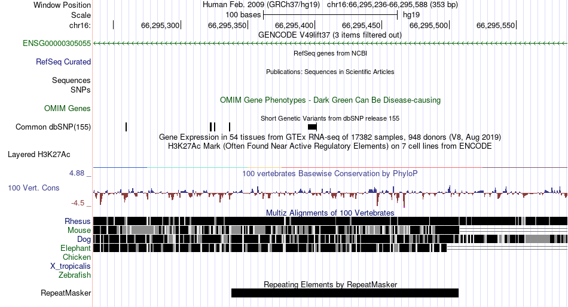Click the X_tropicalis species label
This screenshot has height=307, width=568.
(71, 266)
